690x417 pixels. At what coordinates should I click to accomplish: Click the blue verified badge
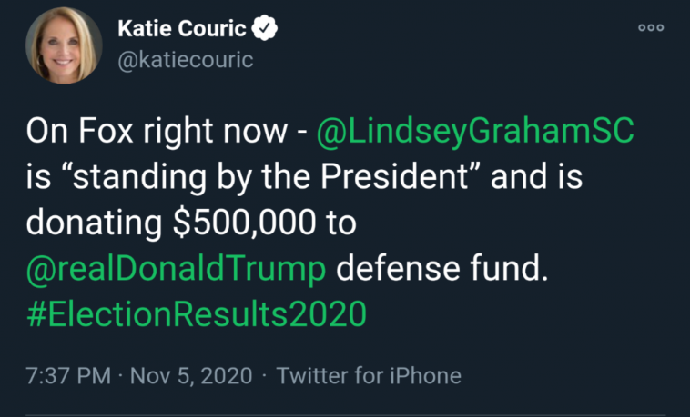[x=265, y=30]
